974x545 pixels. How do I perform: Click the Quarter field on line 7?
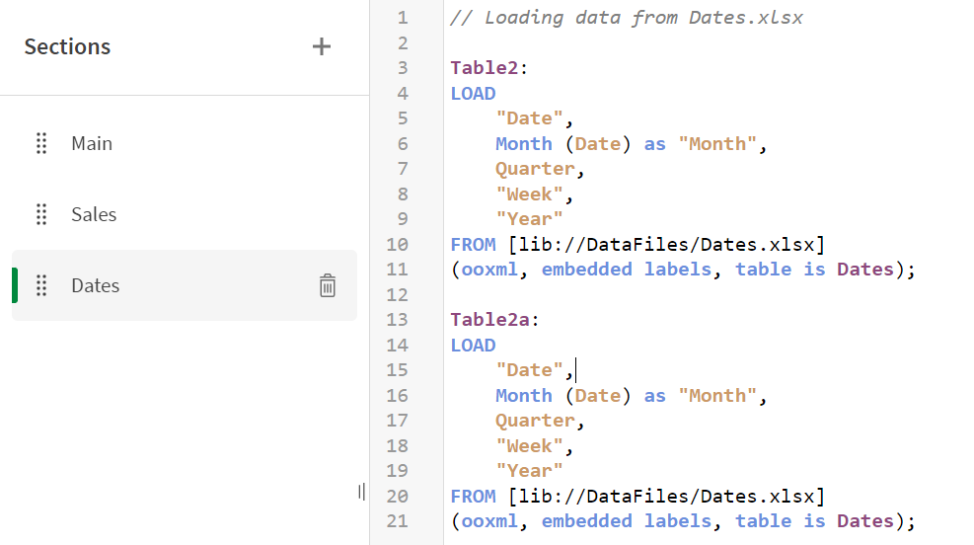[x=535, y=169]
